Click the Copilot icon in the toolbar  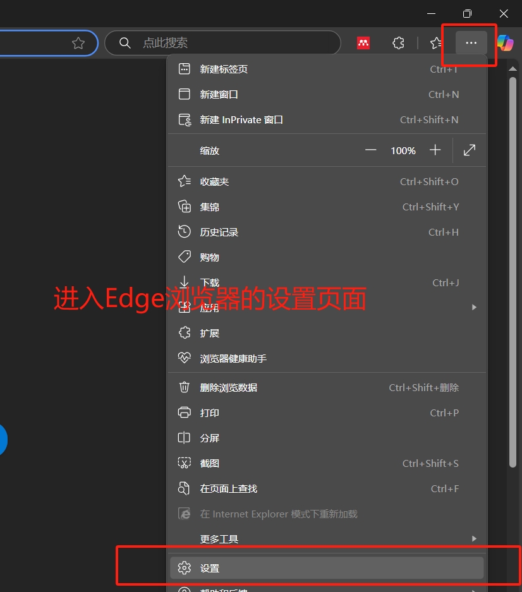tap(505, 43)
